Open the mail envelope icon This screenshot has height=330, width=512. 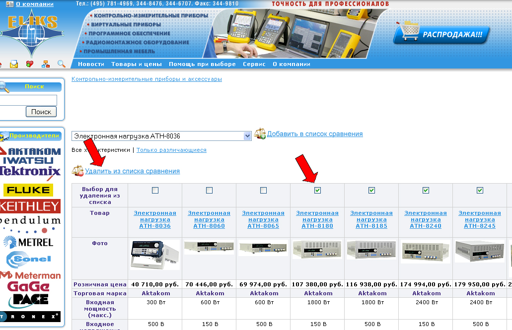14,64
